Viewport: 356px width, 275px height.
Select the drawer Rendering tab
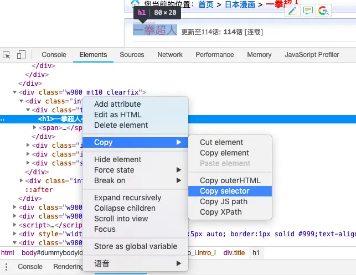click(x=68, y=267)
